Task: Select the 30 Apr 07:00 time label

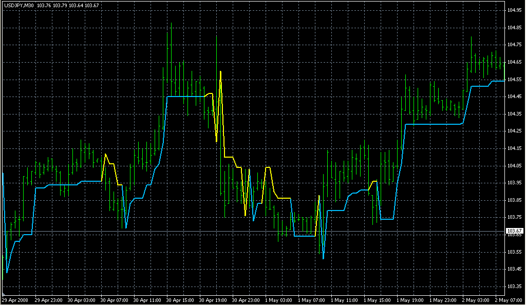Action: click(113, 300)
